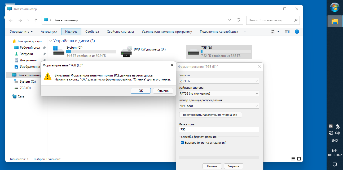Screen dimensions: 343x170
Task: Click Извлечь in the toolbar
Action: pyautogui.click(x=71, y=32)
